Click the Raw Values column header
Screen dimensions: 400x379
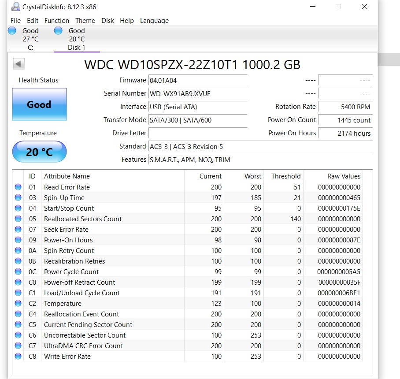click(344, 176)
